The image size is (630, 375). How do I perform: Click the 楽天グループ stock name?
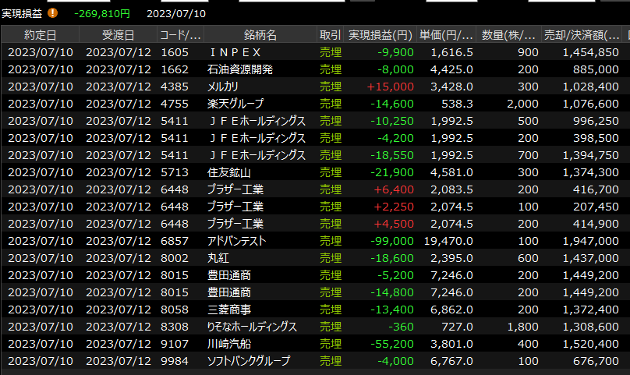pos(235,104)
